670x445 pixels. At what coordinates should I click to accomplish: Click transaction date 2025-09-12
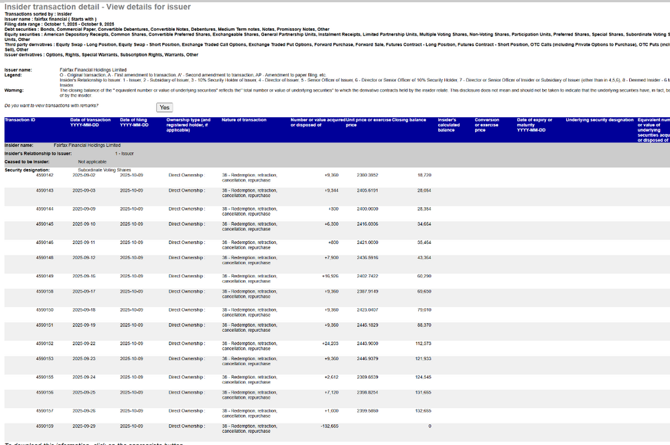[x=84, y=258]
